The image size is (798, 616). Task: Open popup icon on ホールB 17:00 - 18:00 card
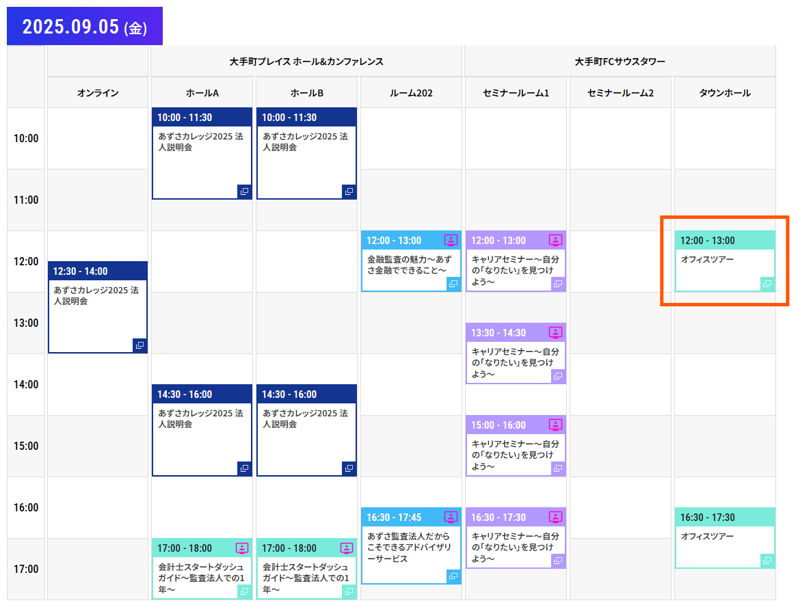(349, 591)
